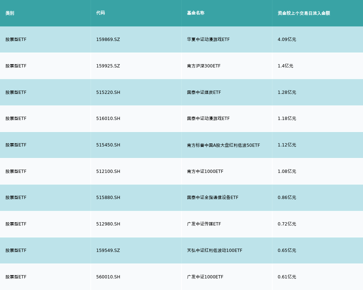
Task: Click 股票型ETF in the 159549.SZ row
Action: (x=16, y=250)
